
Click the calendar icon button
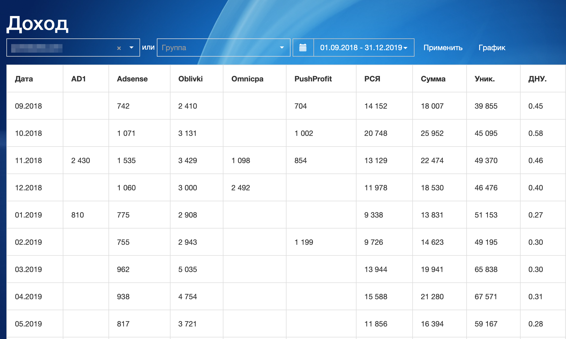(x=303, y=48)
